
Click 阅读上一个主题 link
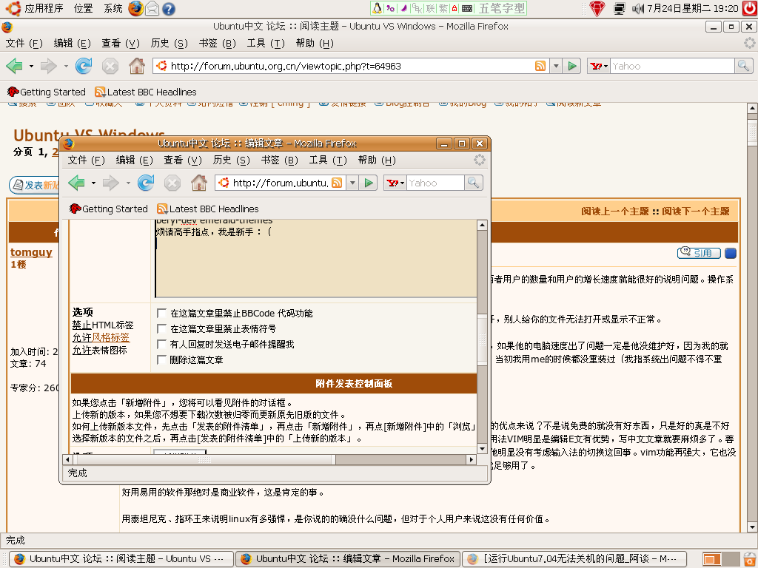coord(615,211)
